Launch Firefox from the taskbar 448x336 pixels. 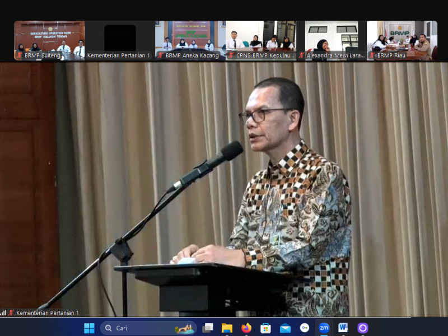246,328
